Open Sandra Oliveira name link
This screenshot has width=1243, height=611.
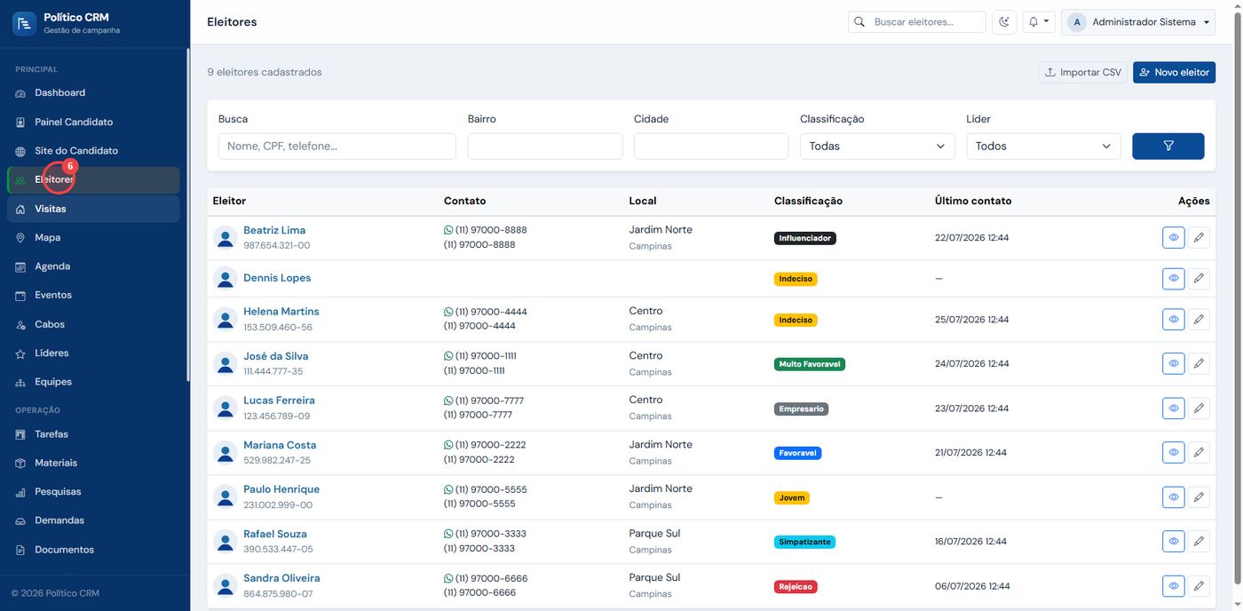tap(281, 578)
